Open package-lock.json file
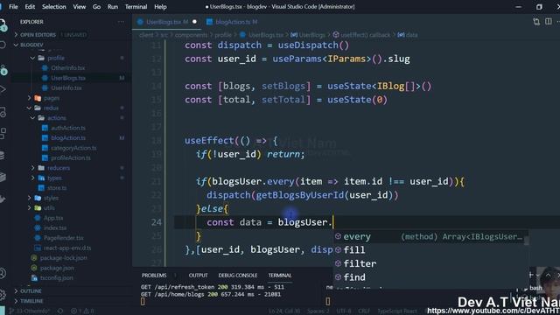 (63, 258)
